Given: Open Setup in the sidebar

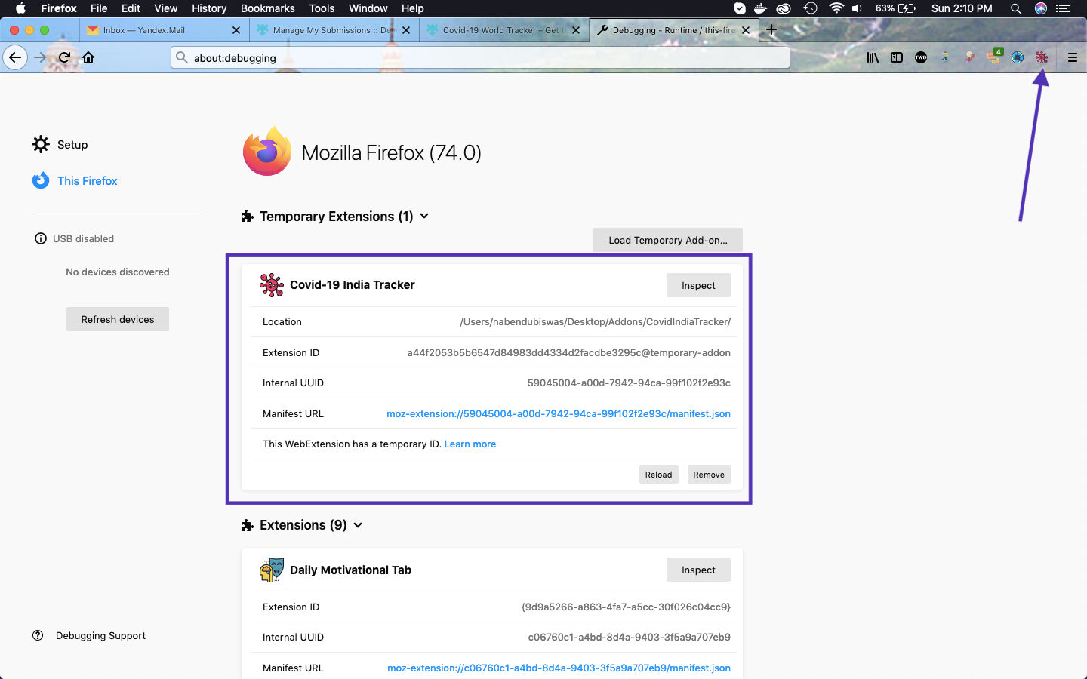Looking at the screenshot, I should pos(72,144).
